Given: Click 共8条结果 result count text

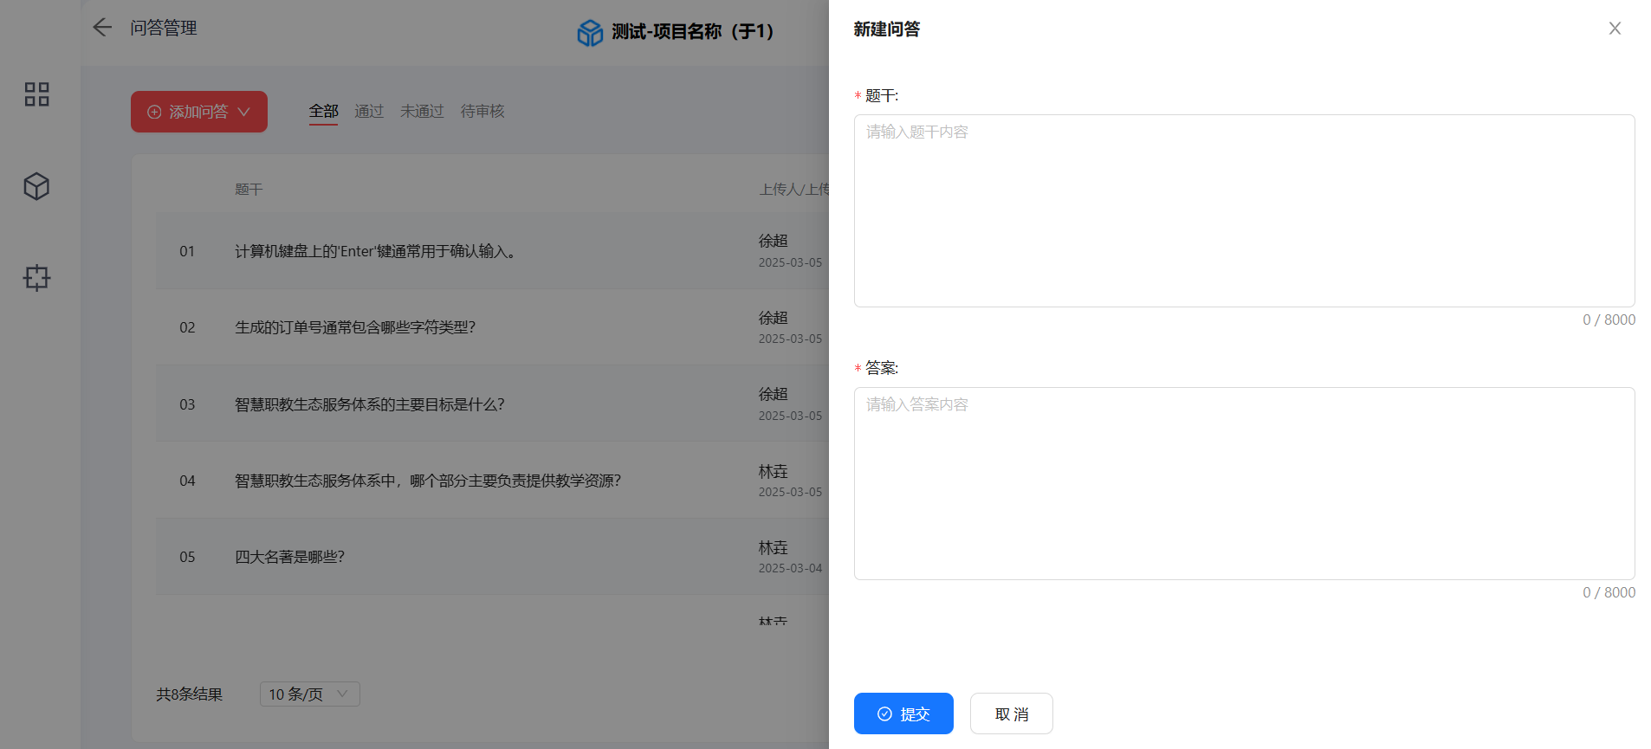Looking at the screenshot, I should [190, 694].
